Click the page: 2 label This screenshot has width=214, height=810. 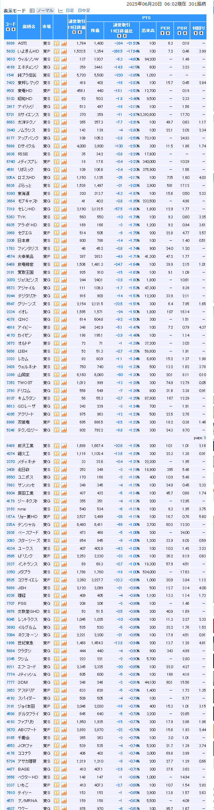[199, 438]
